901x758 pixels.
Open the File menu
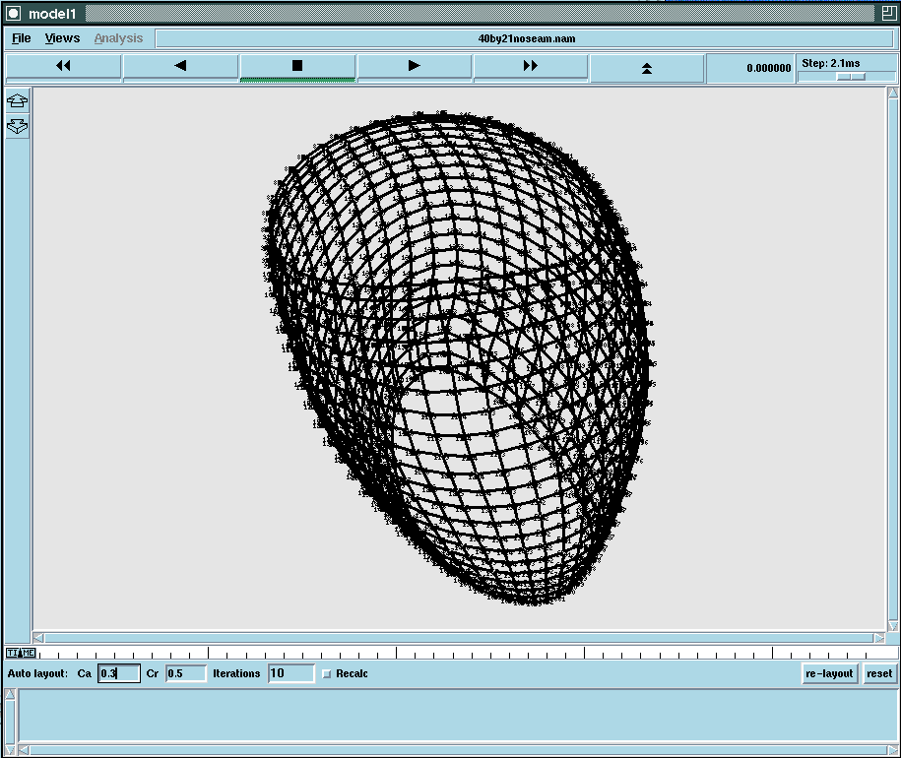(x=22, y=38)
